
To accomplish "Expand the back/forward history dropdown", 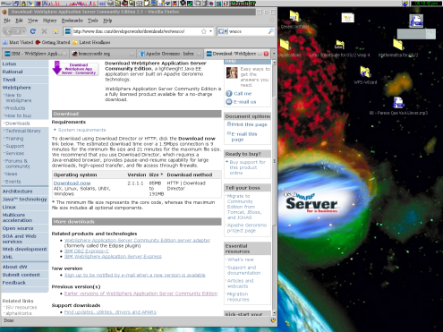I will pos(23,31).
